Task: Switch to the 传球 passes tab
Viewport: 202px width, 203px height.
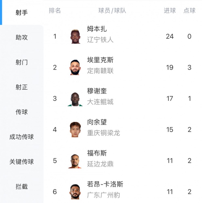Action: coord(22,112)
